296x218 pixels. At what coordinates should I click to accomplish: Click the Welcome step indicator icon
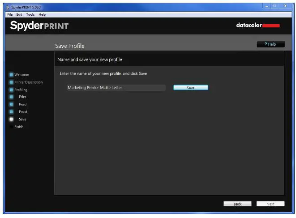[x=11, y=75]
